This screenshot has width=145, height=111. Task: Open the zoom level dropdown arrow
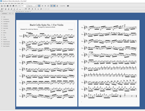27,6
